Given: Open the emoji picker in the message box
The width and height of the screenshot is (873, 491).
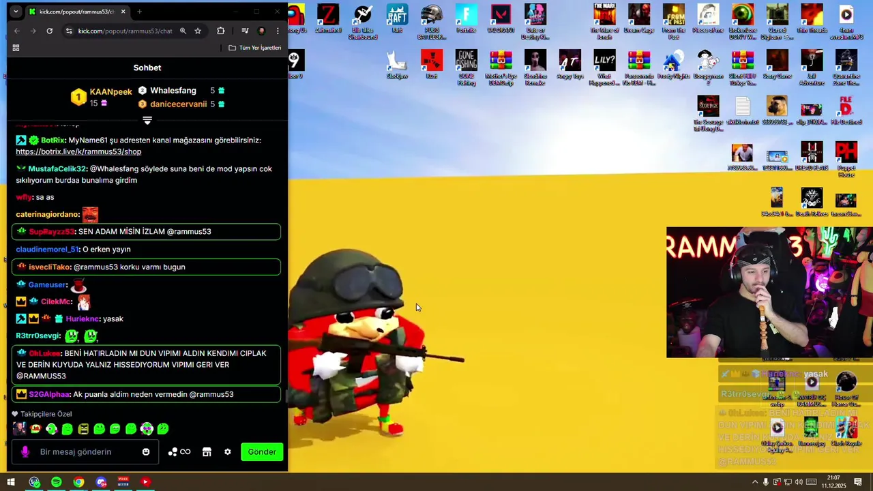Looking at the screenshot, I should pyautogui.click(x=146, y=452).
